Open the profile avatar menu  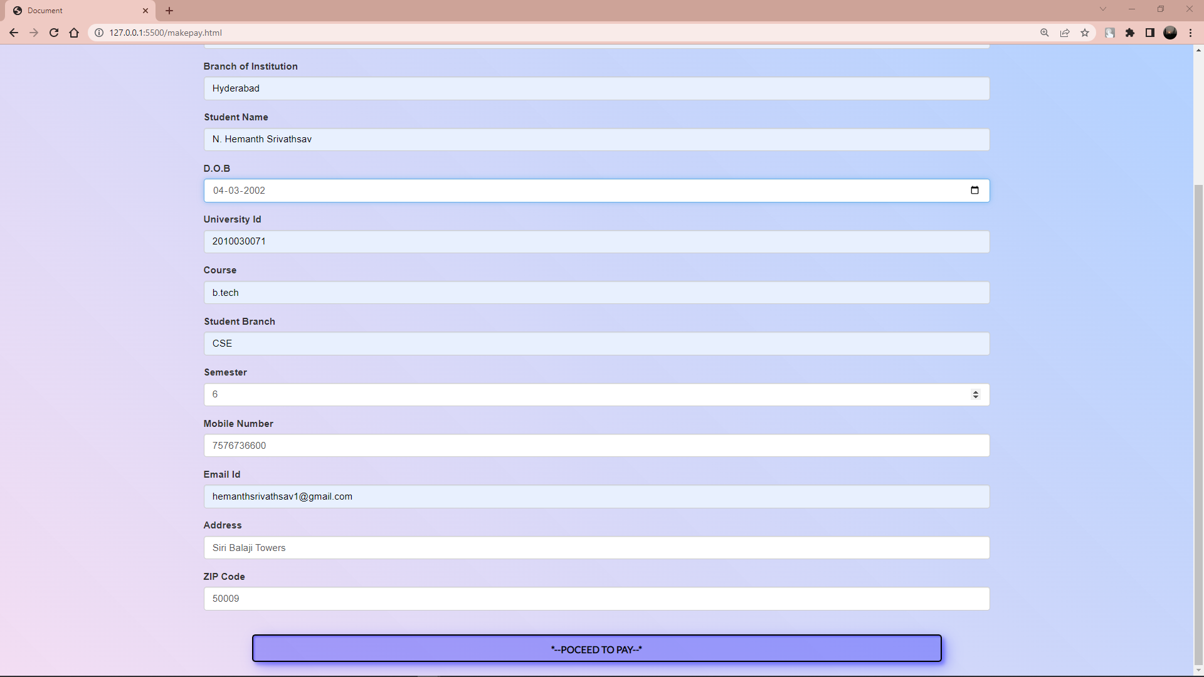(x=1170, y=33)
